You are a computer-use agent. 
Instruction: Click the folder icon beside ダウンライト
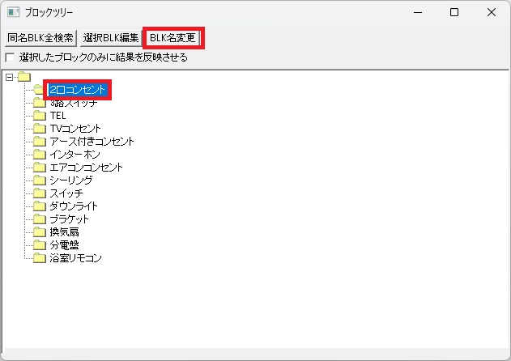40,206
